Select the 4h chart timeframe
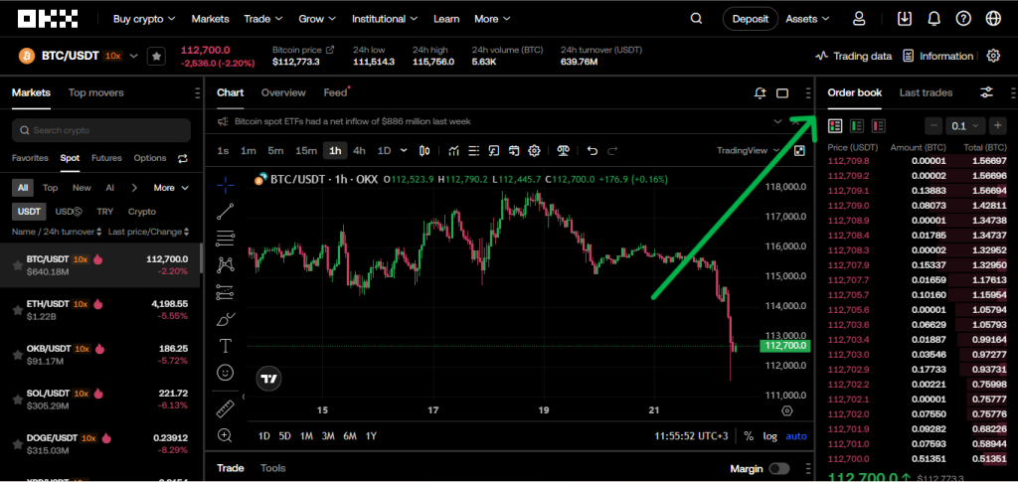1018x482 pixels. [359, 151]
